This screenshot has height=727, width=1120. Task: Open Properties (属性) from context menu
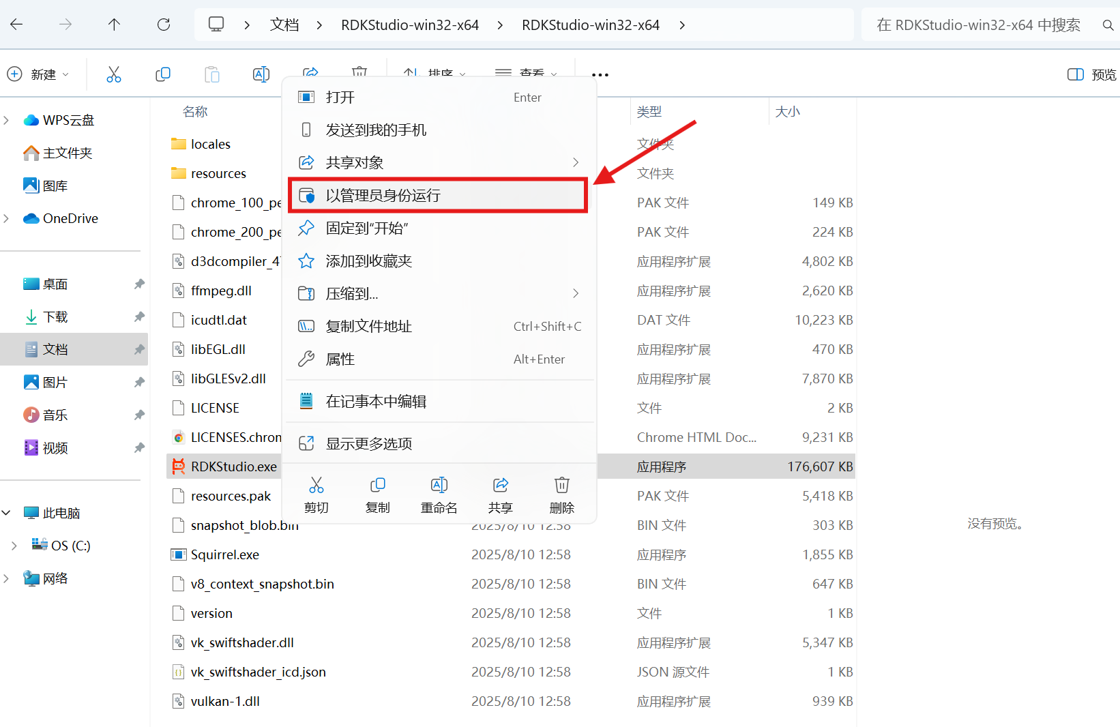coord(439,359)
